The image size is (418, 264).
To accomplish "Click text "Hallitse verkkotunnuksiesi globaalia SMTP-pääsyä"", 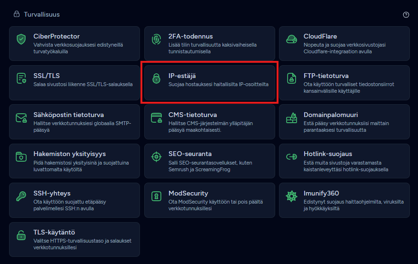I will 82,127.
